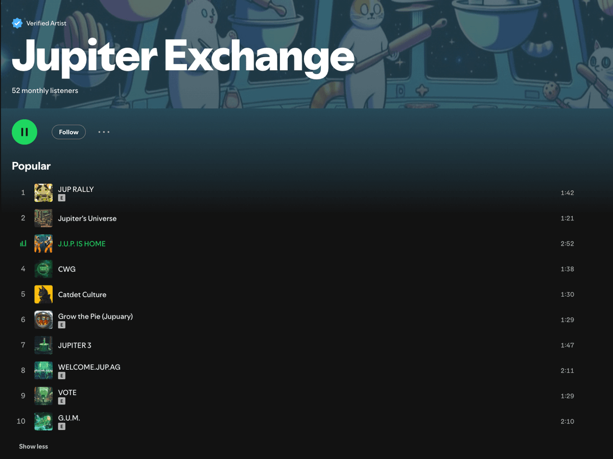Viewport: 613px width, 459px height.
Task: Click the explicit badge under WELCOME.JUP.AG
Action: (x=62, y=376)
